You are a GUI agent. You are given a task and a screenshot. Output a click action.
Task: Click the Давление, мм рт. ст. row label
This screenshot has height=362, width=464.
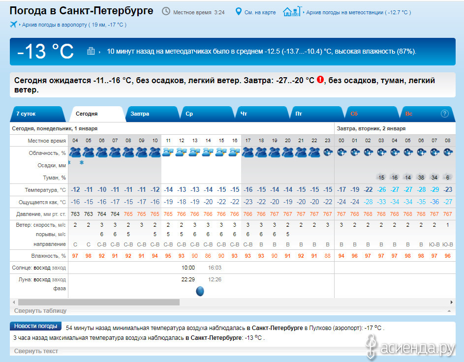click(41, 214)
